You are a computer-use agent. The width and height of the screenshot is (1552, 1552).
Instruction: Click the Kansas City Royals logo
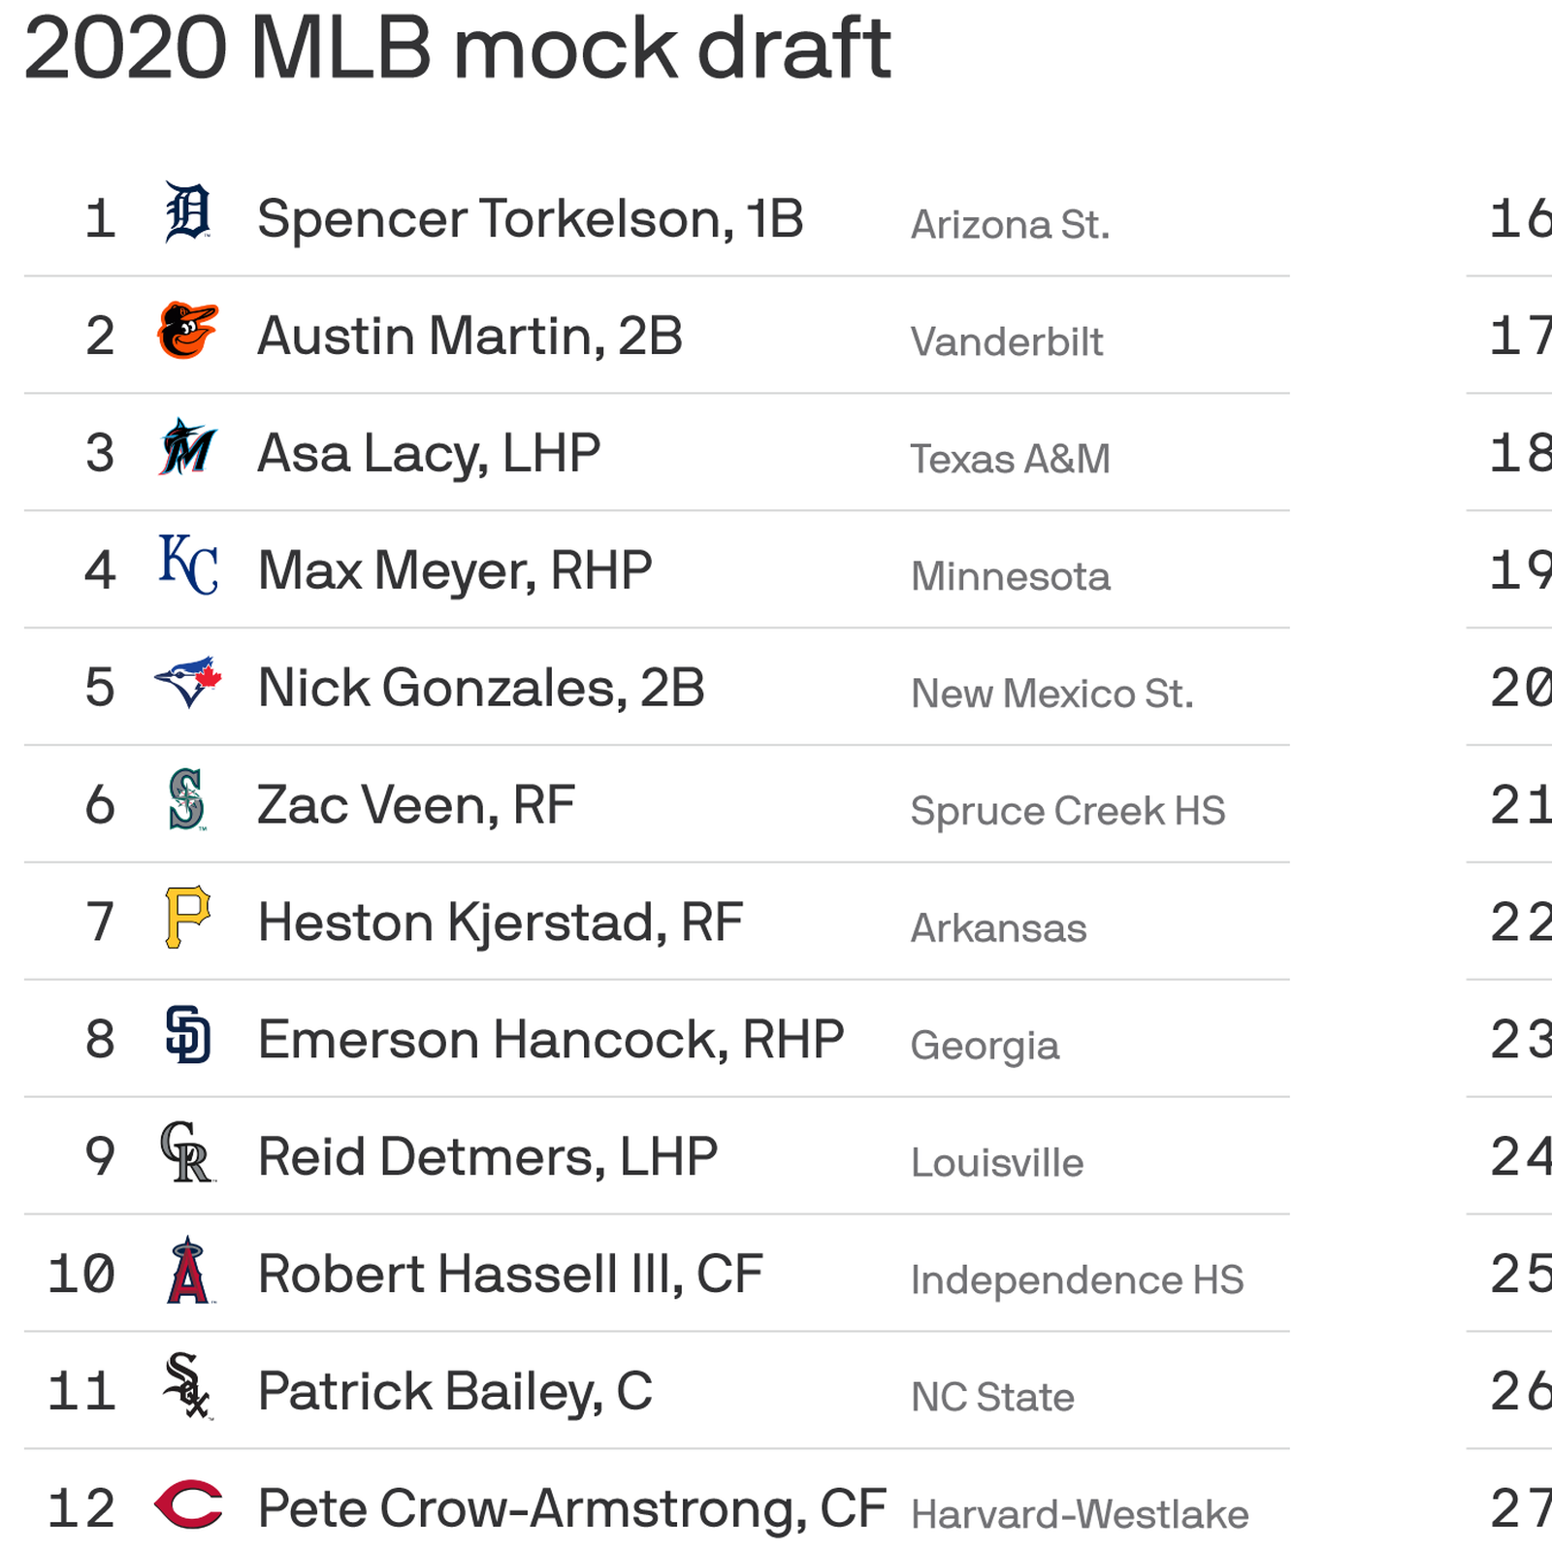187,565
